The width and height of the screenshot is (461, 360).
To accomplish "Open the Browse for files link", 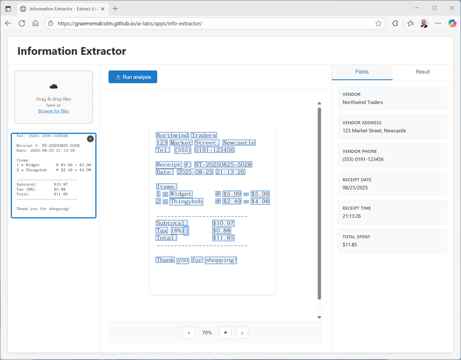I will [x=53, y=111].
